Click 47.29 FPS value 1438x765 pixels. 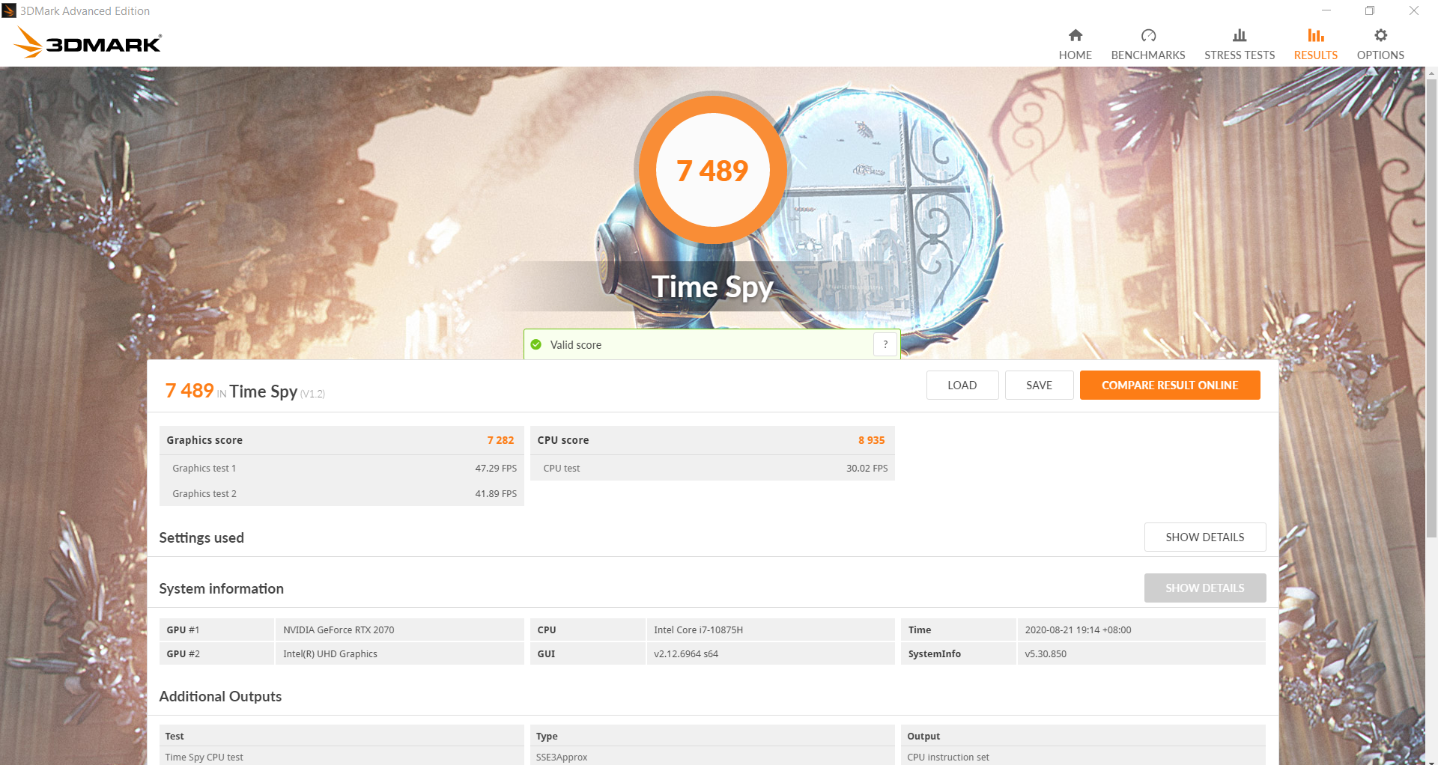tap(496, 468)
